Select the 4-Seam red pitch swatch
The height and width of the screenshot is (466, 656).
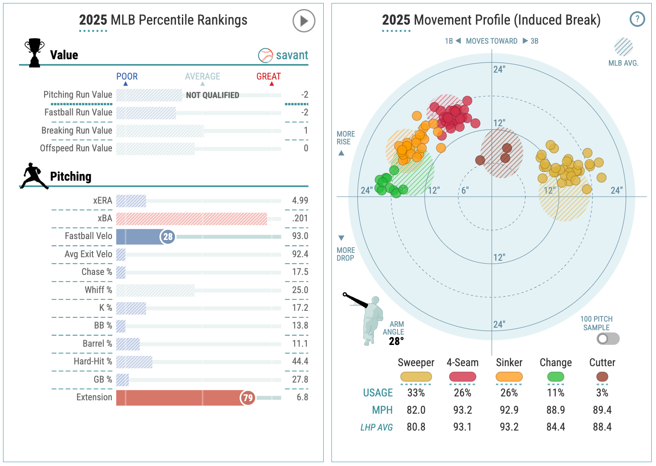[x=462, y=377]
